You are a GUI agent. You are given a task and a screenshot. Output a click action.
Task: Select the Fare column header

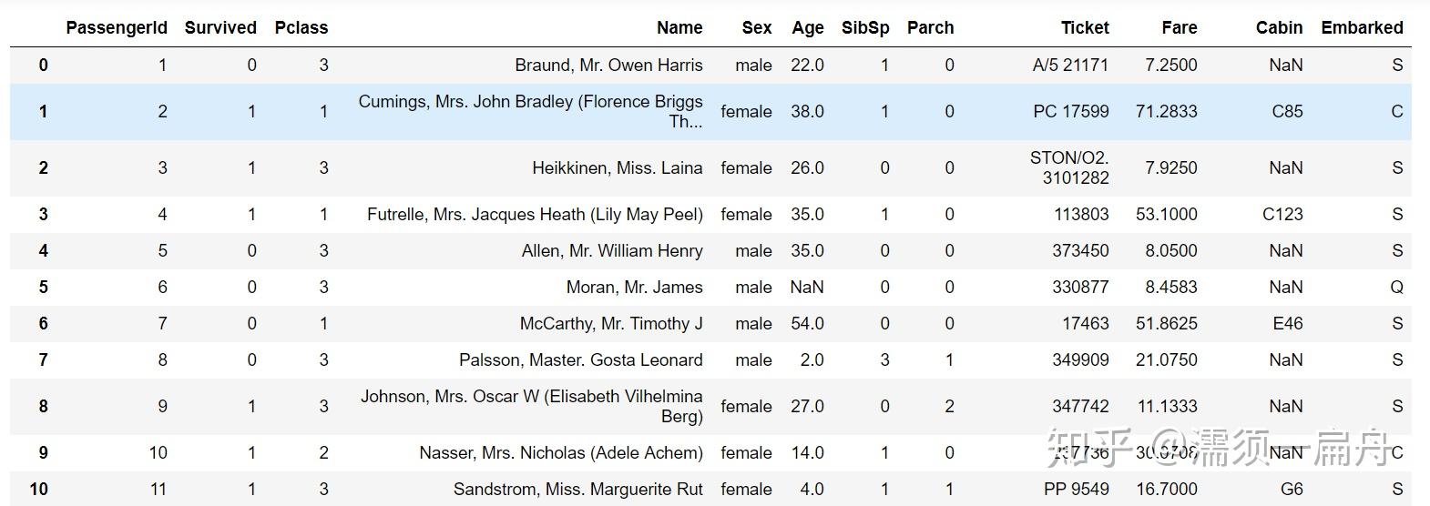(x=1179, y=27)
